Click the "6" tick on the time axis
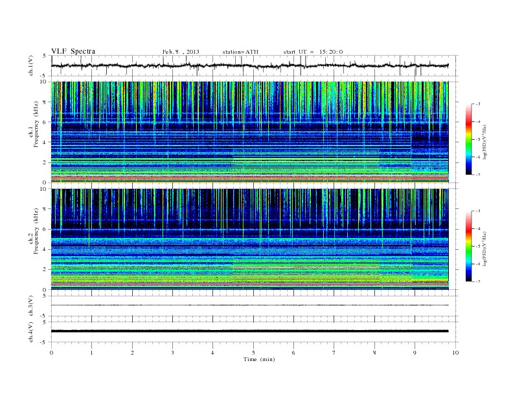Image resolution: width=513 pixels, height=396 pixels. click(293, 353)
